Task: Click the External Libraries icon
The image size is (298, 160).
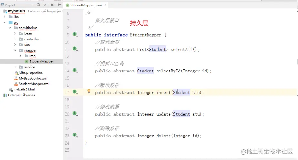Action: (x=5, y=95)
